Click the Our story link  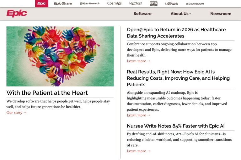click(x=17, y=112)
